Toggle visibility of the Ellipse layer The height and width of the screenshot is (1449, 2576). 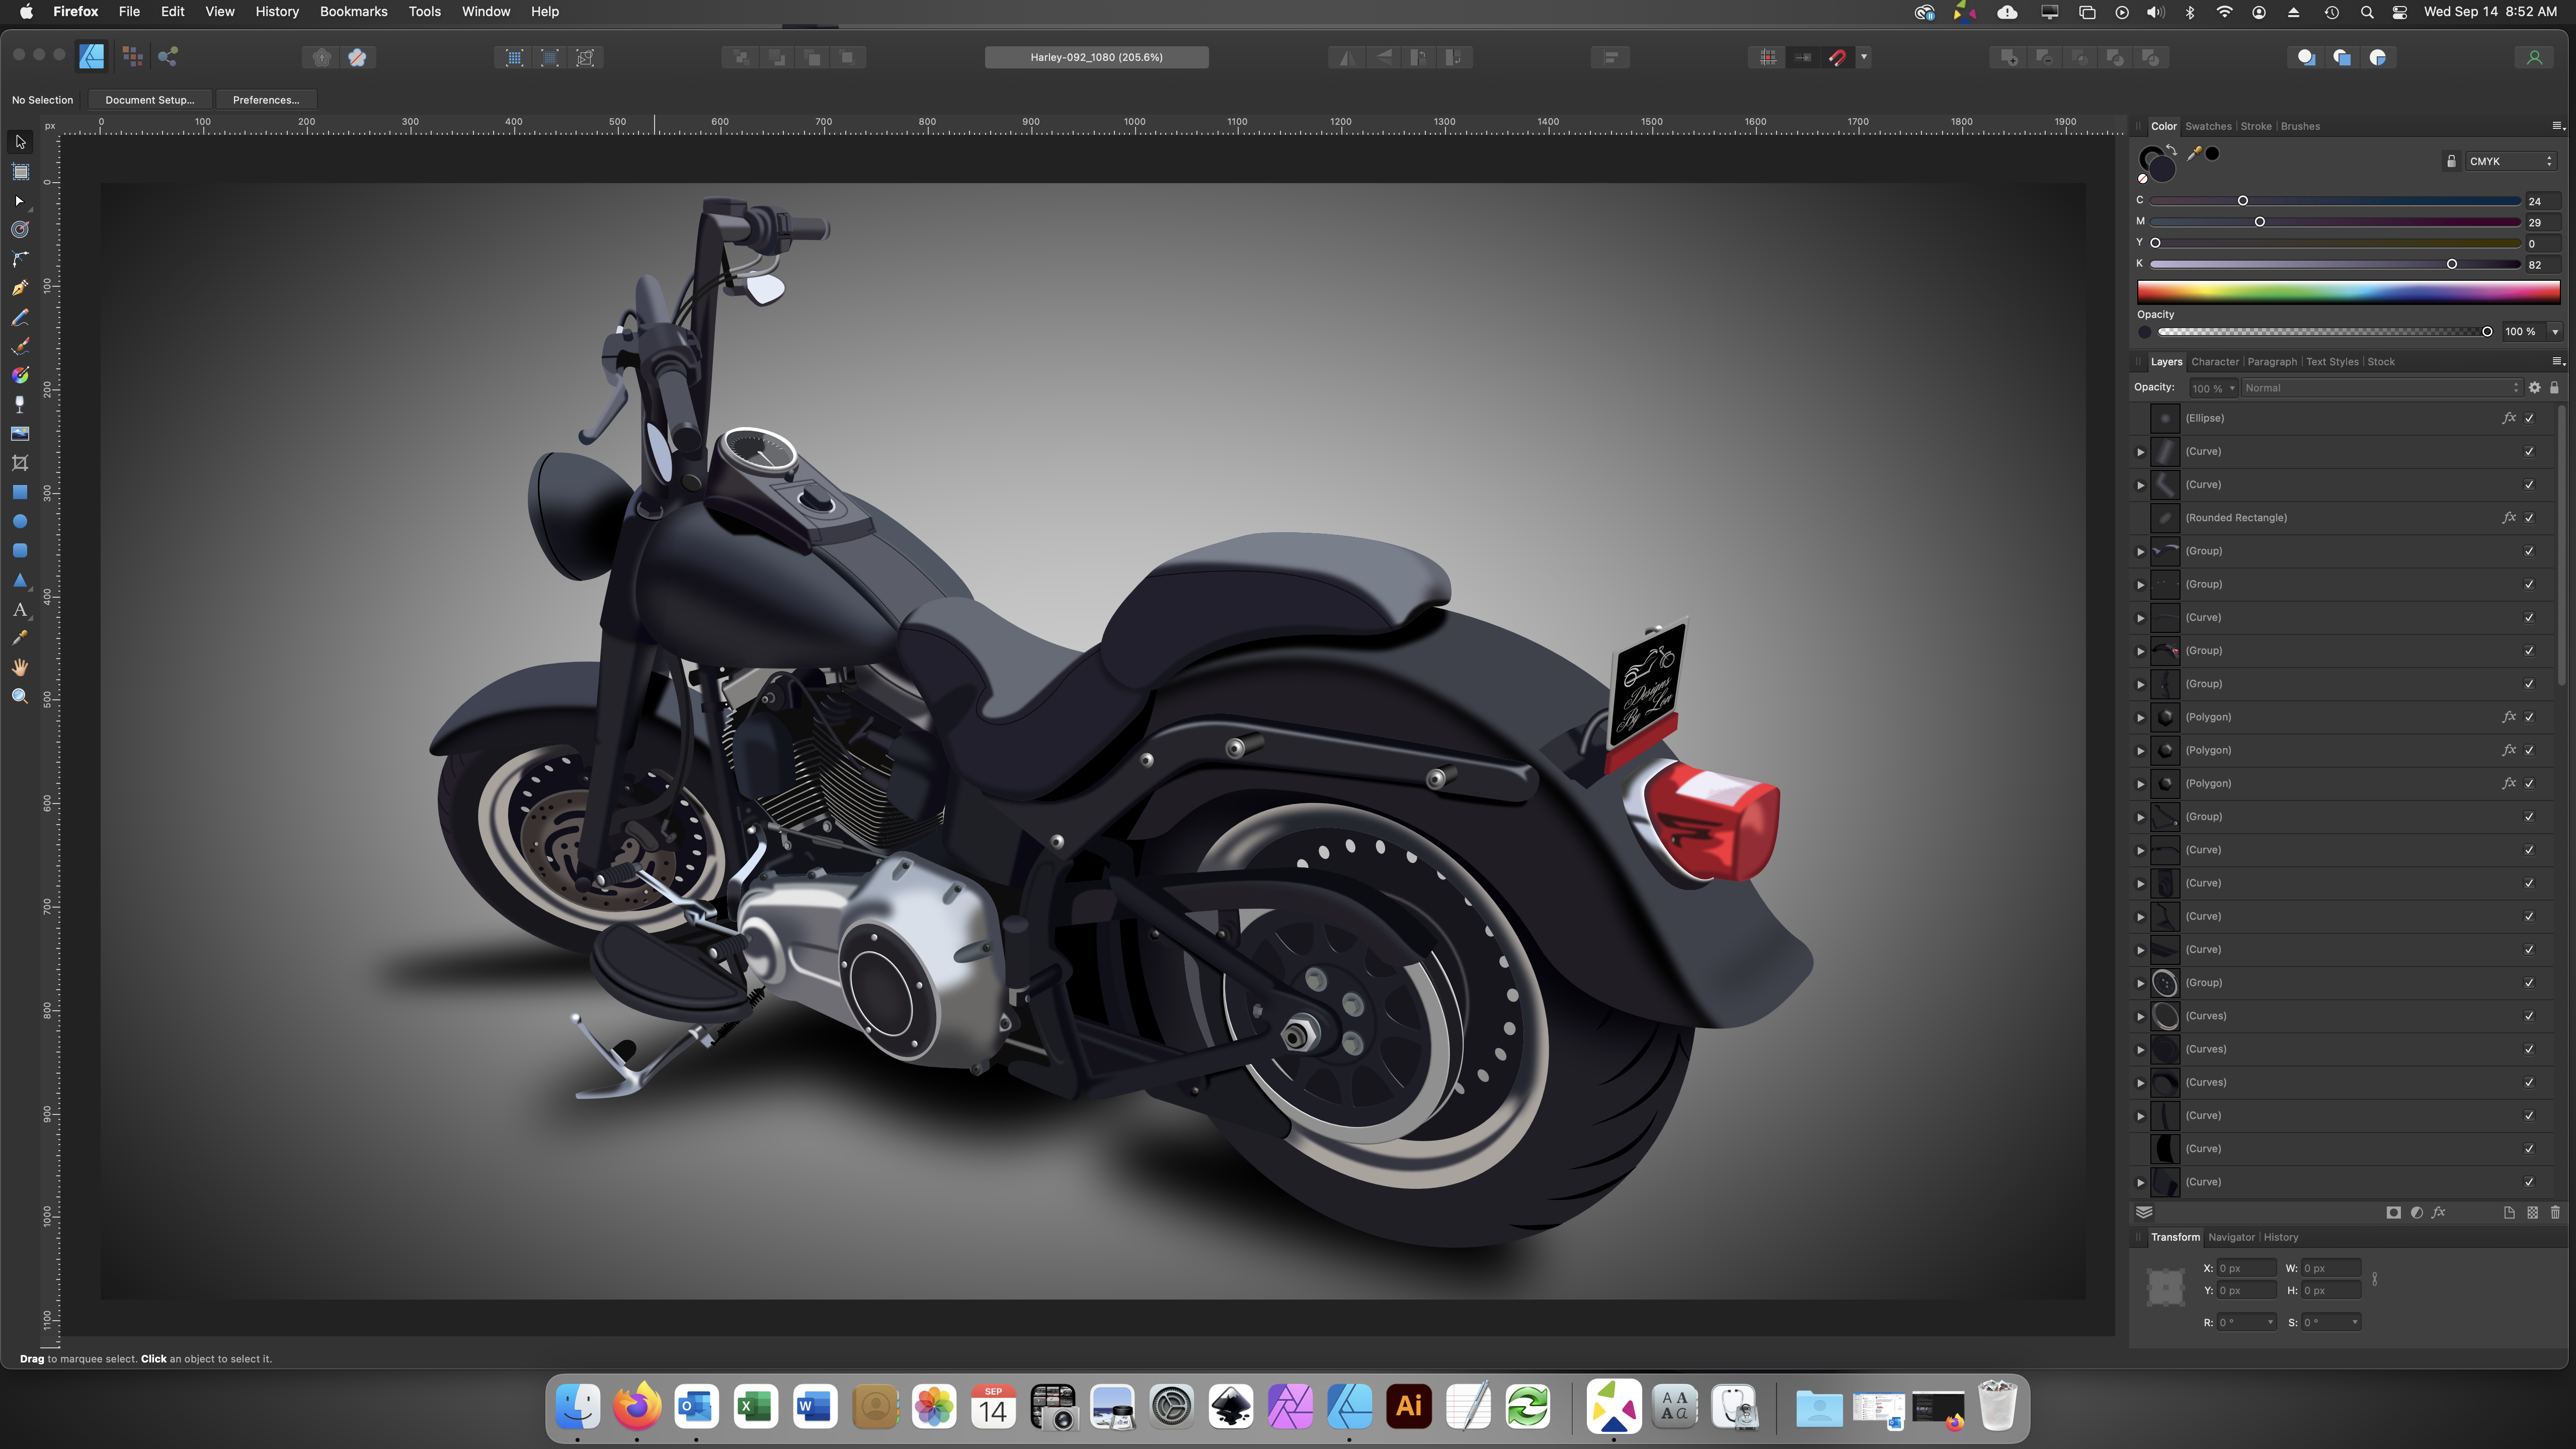click(x=2529, y=418)
